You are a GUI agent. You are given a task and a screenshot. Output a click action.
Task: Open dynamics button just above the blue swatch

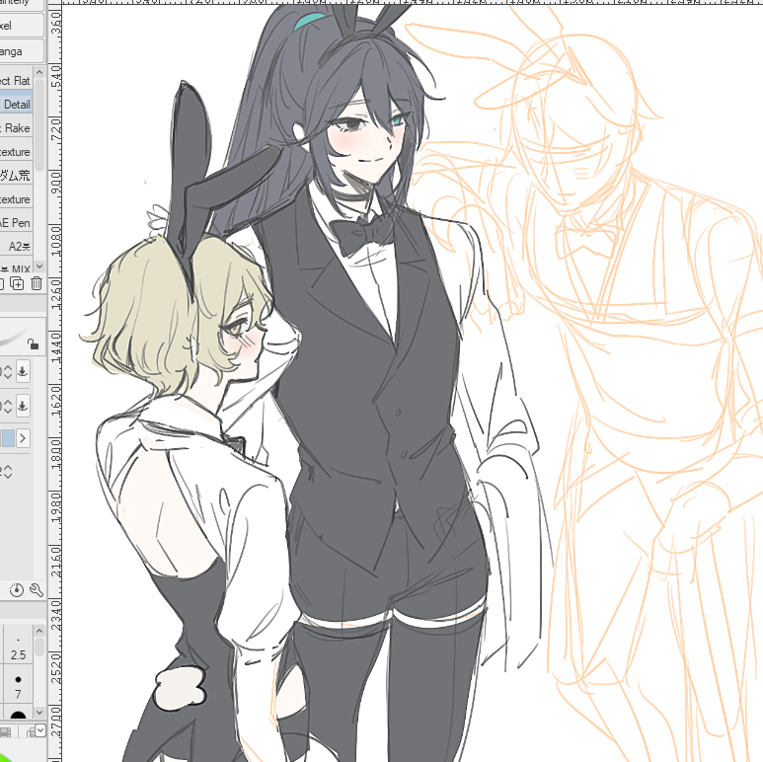tap(23, 405)
